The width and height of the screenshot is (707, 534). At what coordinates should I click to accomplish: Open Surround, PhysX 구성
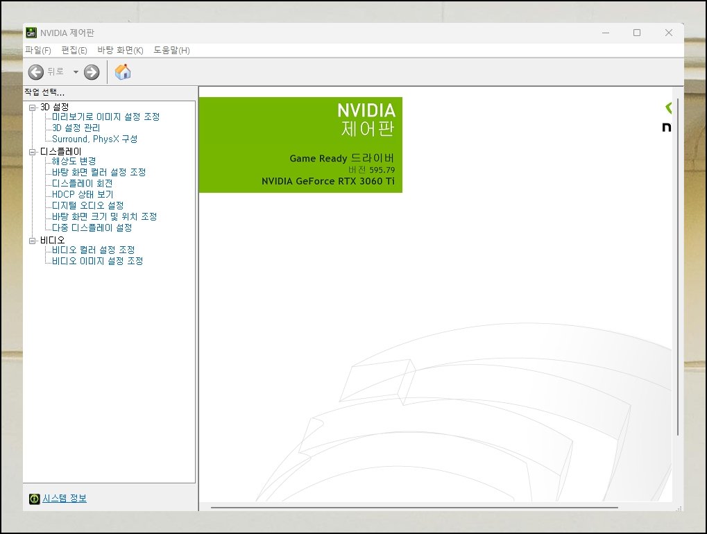[x=94, y=139]
